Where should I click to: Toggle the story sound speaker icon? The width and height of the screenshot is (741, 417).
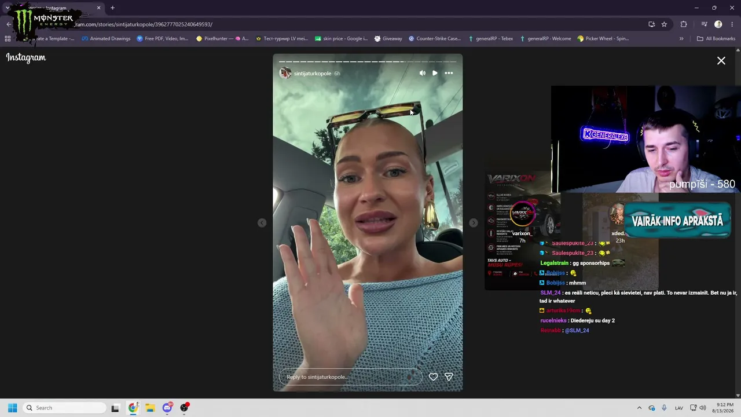point(422,73)
